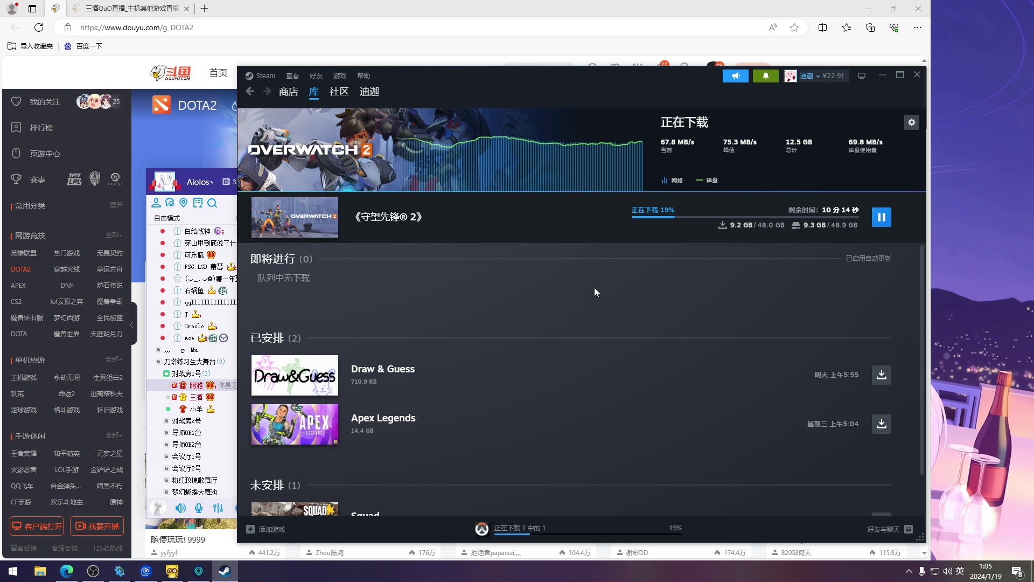
Task: Open download settings gear icon
Action: tap(911, 122)
